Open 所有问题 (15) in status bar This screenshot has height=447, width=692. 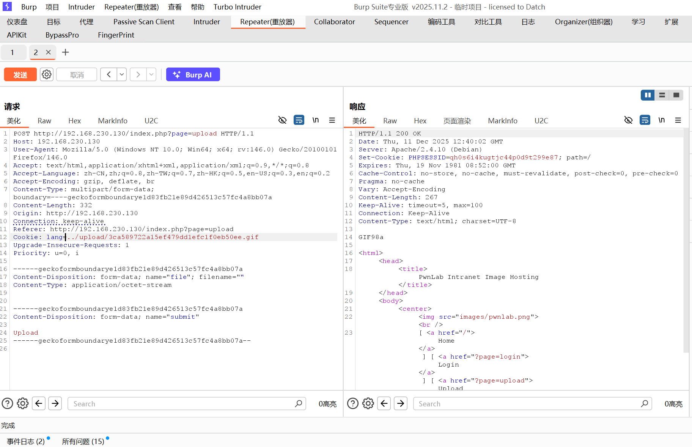point(83,441)
